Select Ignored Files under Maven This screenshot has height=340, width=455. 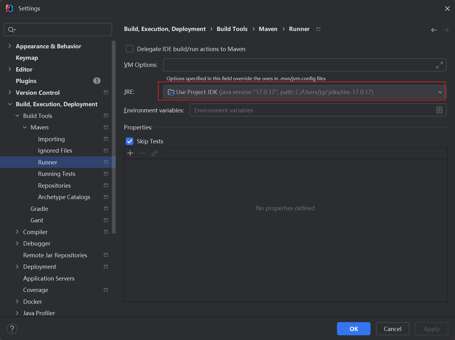coord(55,150)
